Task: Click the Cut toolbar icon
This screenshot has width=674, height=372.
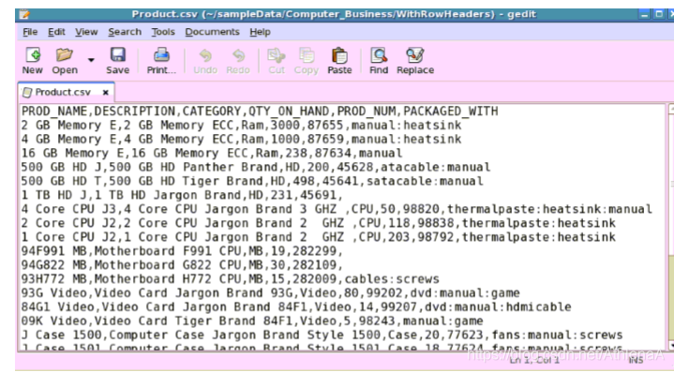Action: (277, 61)
